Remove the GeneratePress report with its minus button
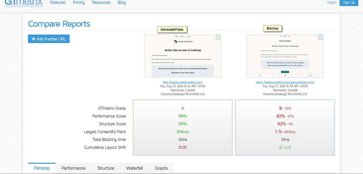 tap(218, 37)
